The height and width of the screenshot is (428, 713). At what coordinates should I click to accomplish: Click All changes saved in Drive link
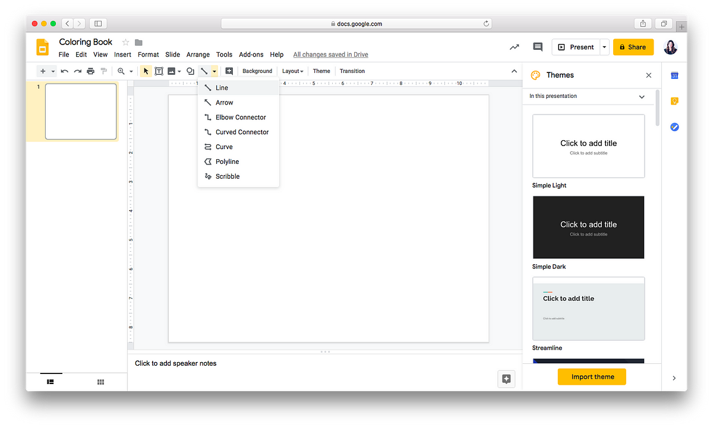click(x=331, y=55)
